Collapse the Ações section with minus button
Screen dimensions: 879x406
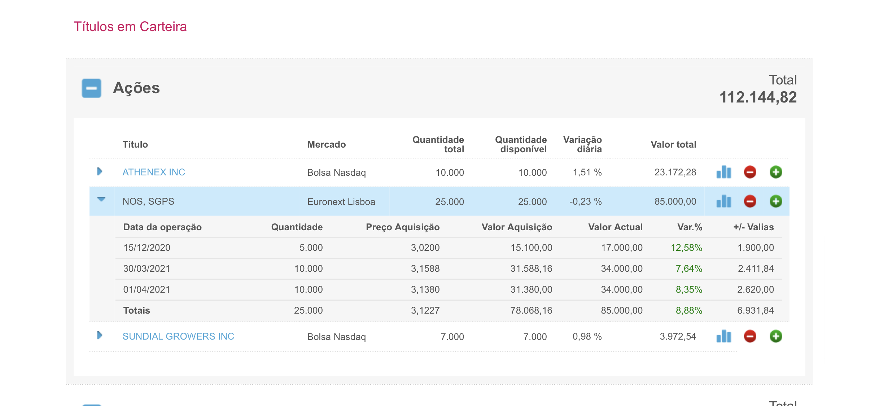coord(91,88)
